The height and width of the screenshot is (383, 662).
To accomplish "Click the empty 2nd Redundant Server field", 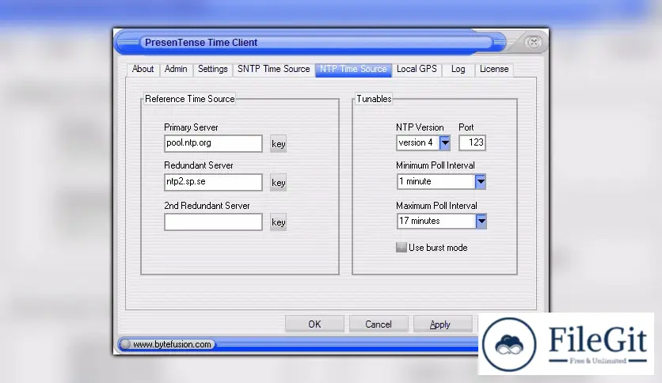I will click(x=213, y=222).
